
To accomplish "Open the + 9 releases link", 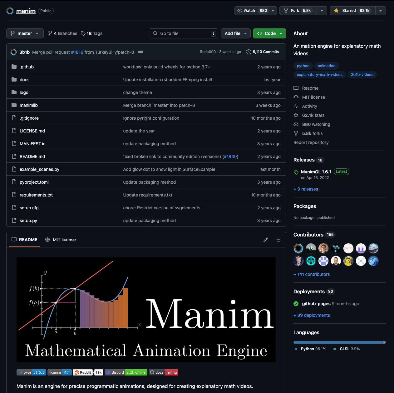I will click(306, 189).
